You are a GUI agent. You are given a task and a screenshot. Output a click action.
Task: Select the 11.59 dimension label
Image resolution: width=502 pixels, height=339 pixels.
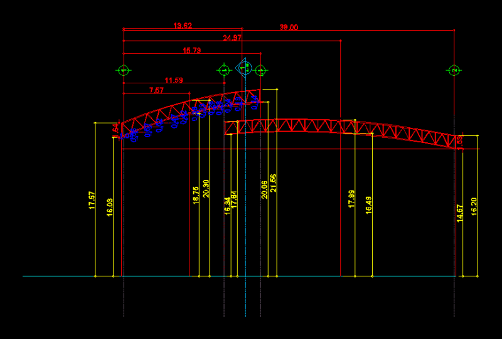[174, 80]
